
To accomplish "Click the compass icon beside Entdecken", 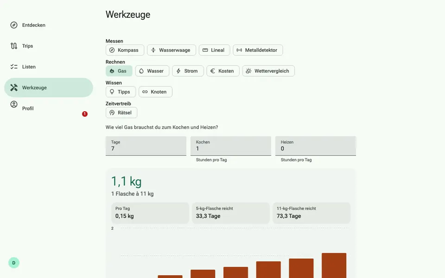I will click(x=14, y=25).
